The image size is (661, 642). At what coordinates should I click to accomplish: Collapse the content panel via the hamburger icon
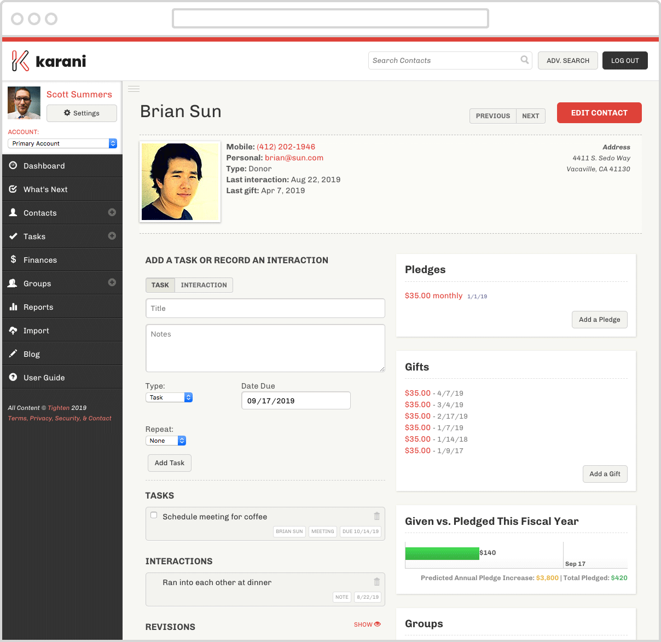134,88
